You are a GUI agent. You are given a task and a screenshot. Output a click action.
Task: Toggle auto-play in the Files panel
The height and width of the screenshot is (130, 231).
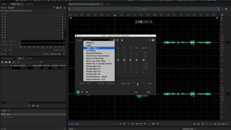pos(38,106)
